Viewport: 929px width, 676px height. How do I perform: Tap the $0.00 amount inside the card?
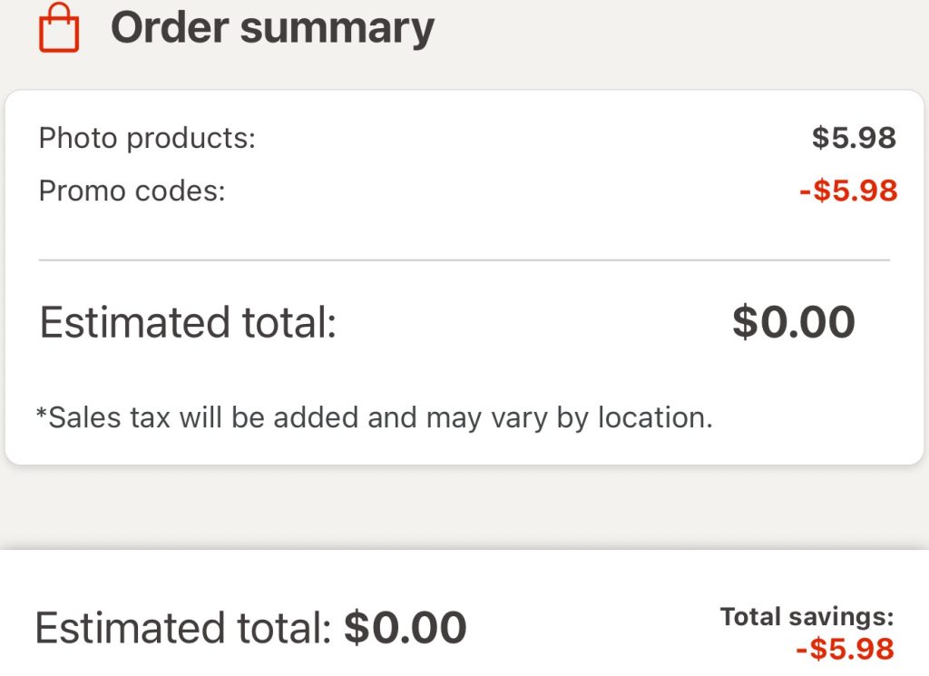coord(794,323)
